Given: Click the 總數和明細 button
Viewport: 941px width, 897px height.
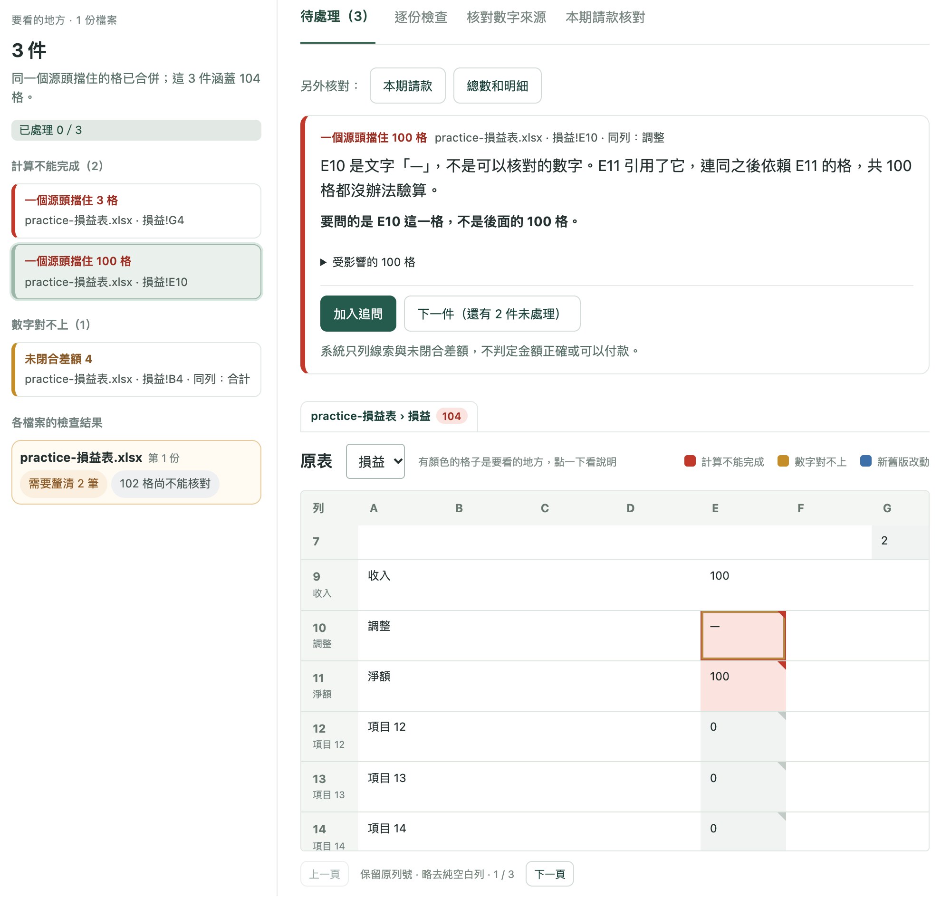Looking at the screenshot, I should click(497, 86).
